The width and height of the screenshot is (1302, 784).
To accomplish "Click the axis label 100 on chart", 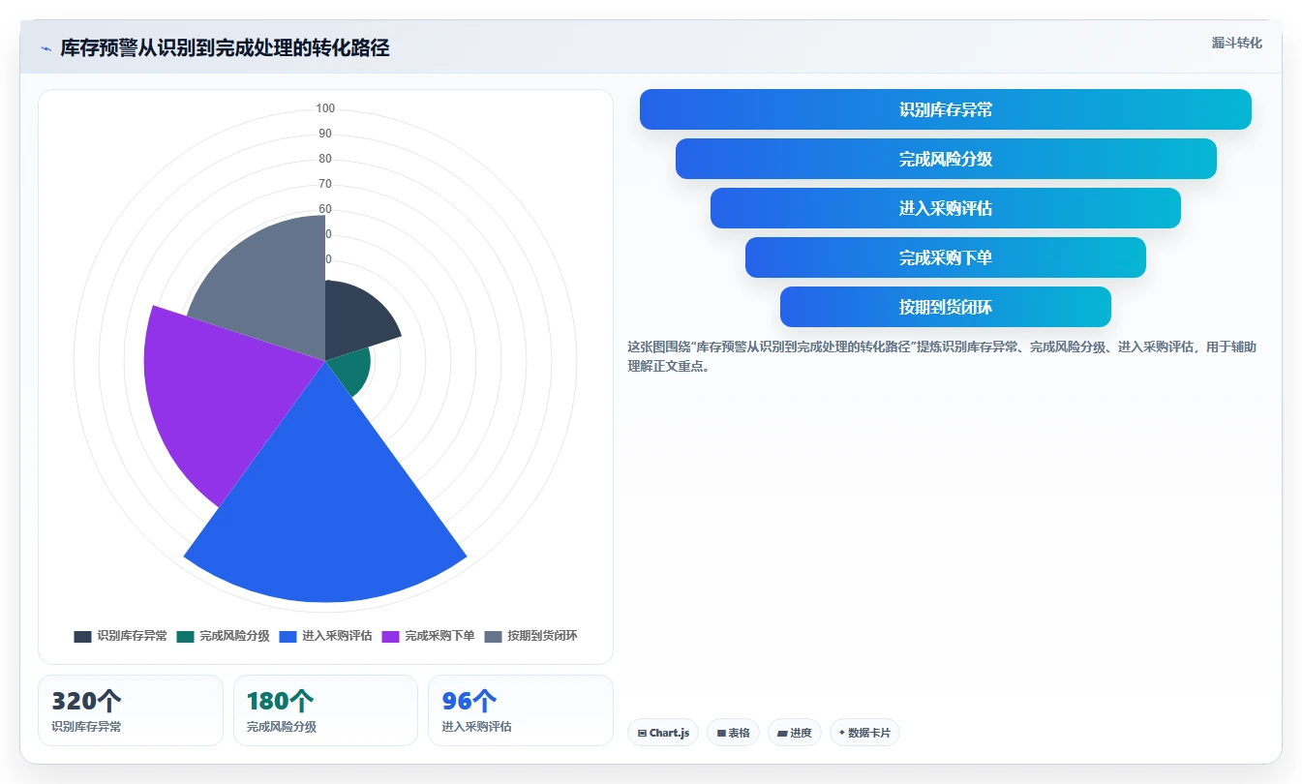I will 325,108.
